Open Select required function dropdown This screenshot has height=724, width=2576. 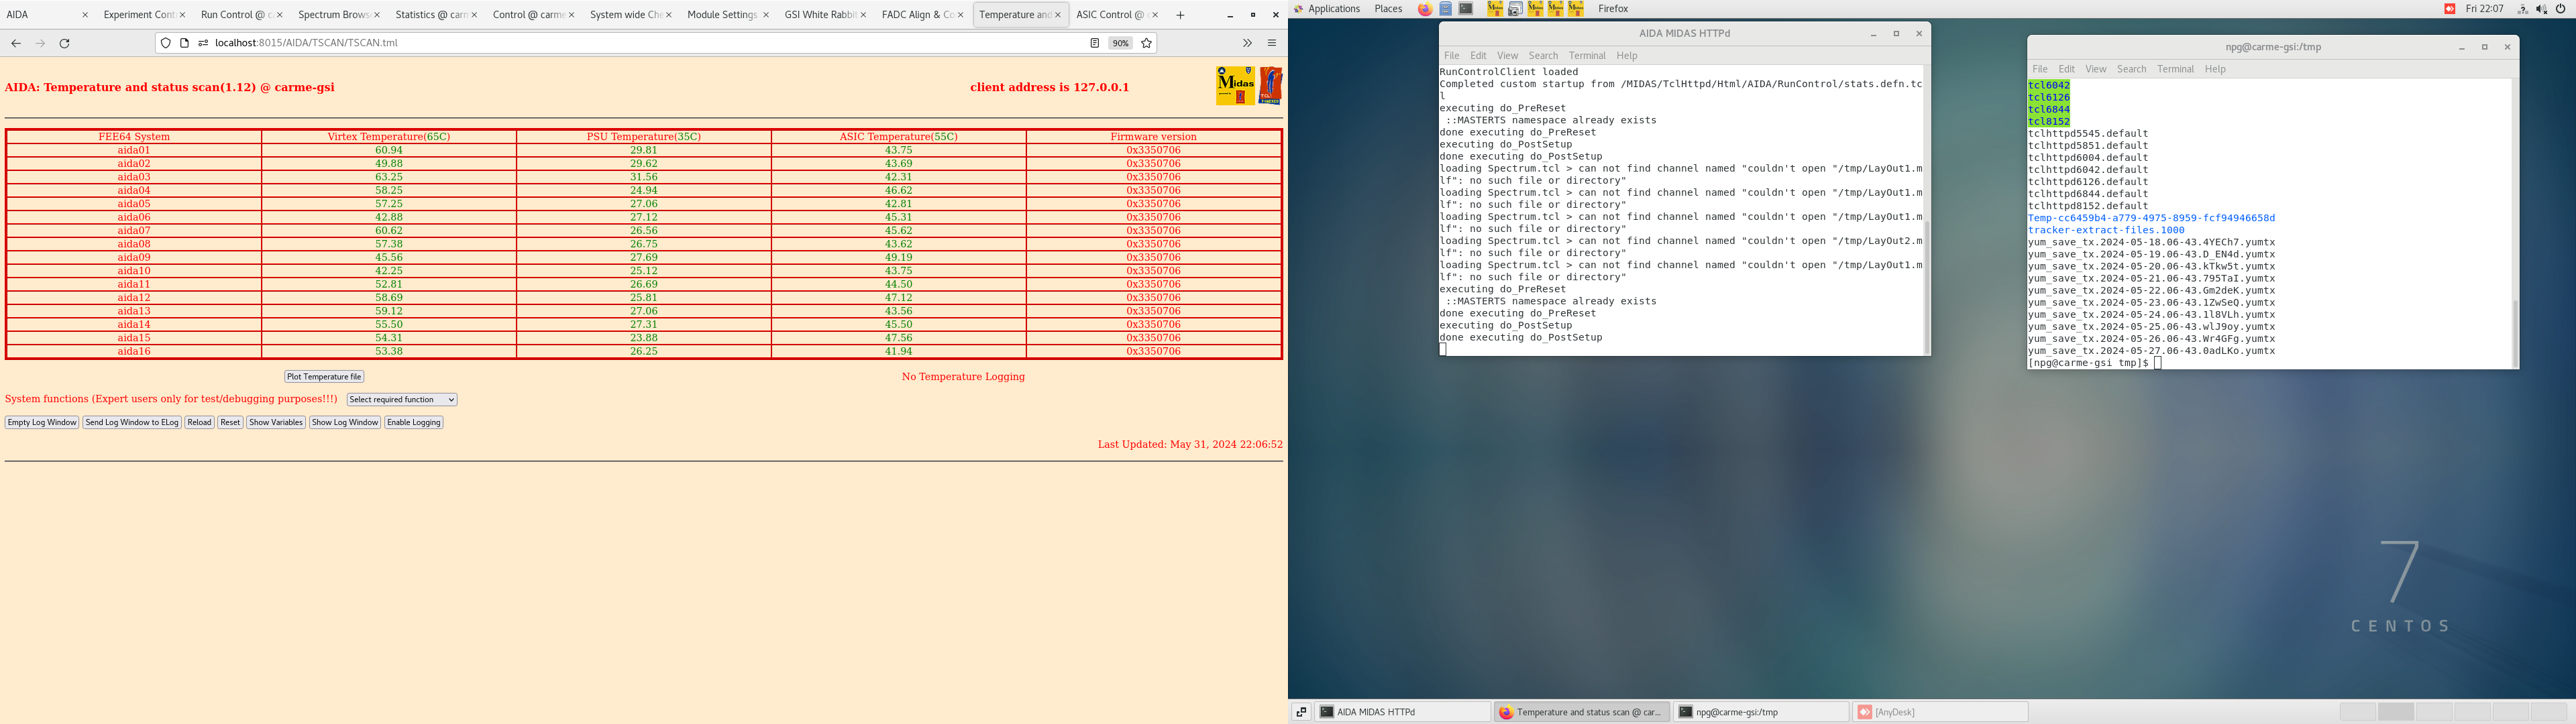pos(402,400)
